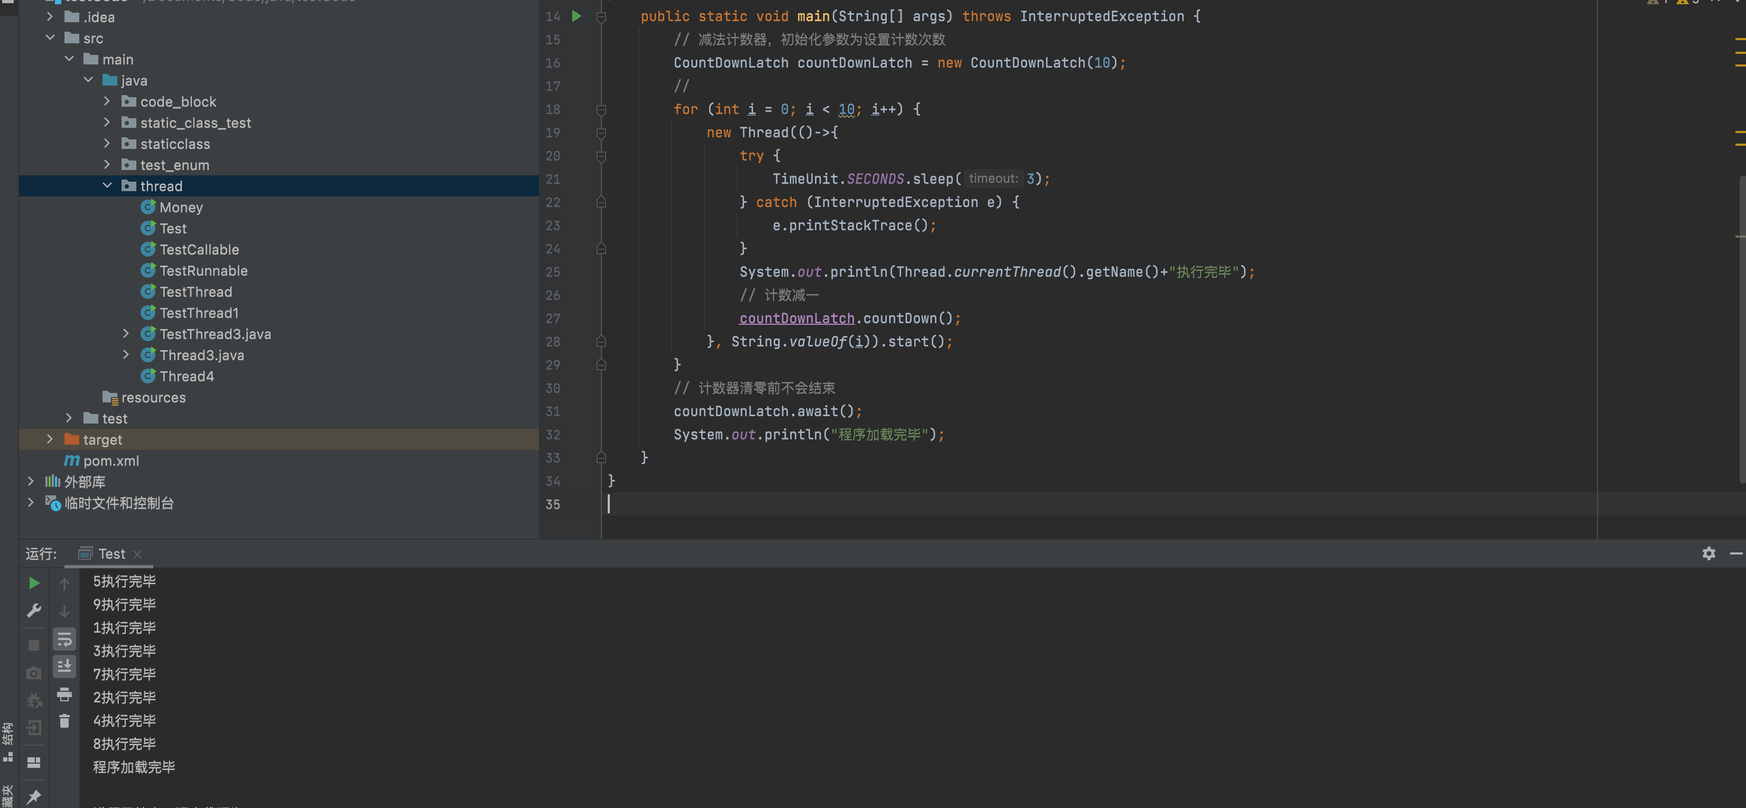The width and height of the screenshot is (1746, 808).
Task: Open TestCallable class in project tree
Action: (199, 249)
